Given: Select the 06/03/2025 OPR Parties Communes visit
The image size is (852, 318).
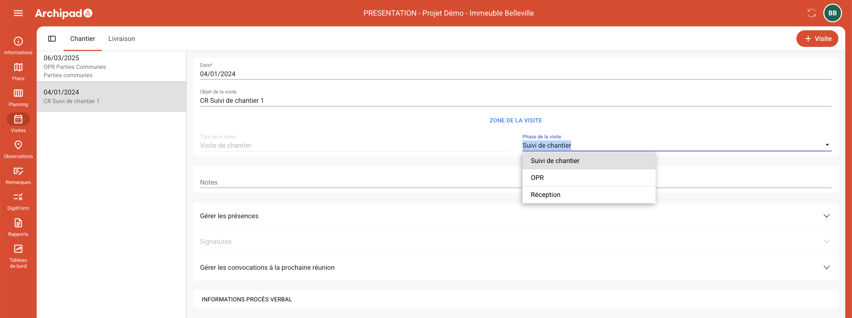Looking at the screenshot, I should [x=111, y=66].
